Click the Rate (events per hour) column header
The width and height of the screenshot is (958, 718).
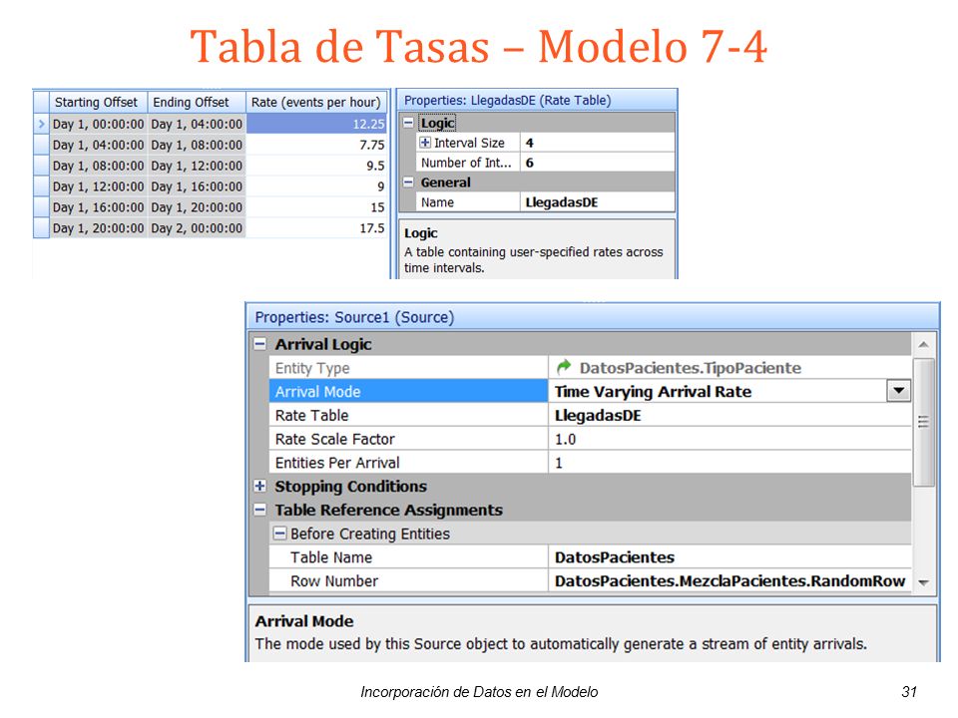click(x=316, y=102)
